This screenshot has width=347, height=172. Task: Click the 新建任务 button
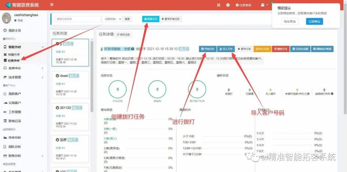[151, 19]
